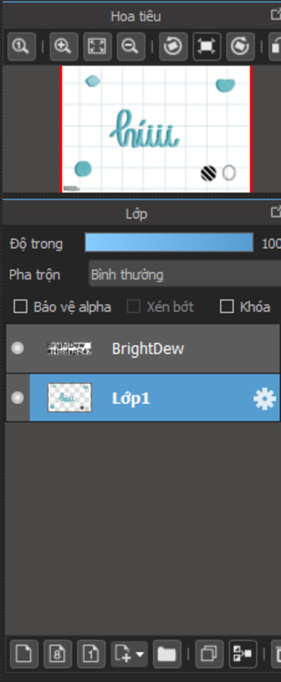
Task: Merge layer down icon
Action: pyautogui.click(x=243, y=654)
